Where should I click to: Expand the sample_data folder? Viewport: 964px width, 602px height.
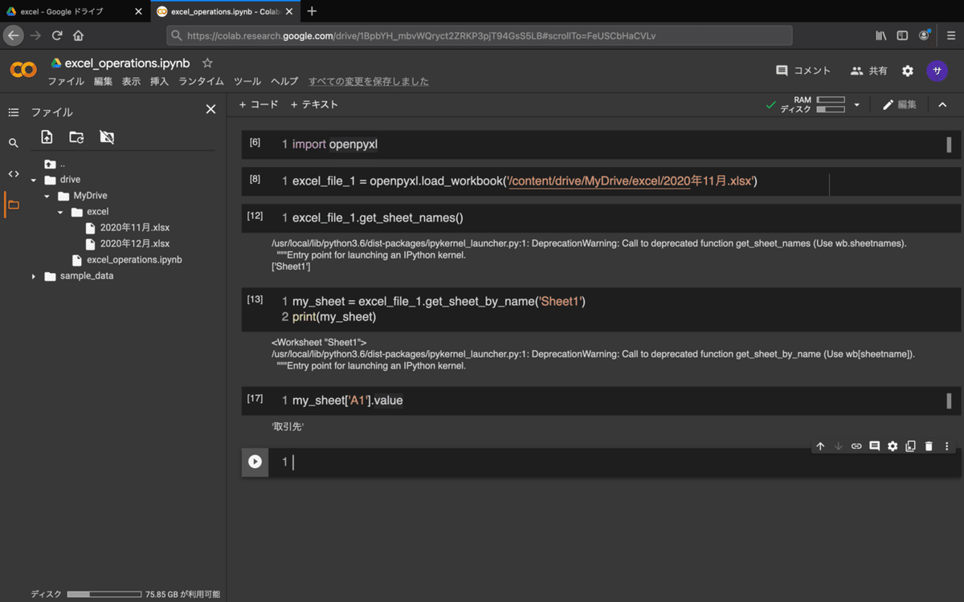click(34, 276)
